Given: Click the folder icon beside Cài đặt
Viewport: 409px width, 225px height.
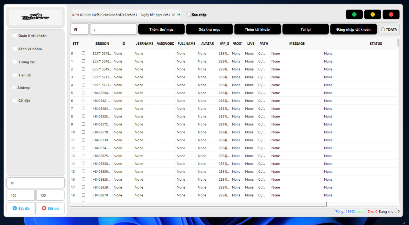Looking at the screenshot, I should click(x=15, y=101).
